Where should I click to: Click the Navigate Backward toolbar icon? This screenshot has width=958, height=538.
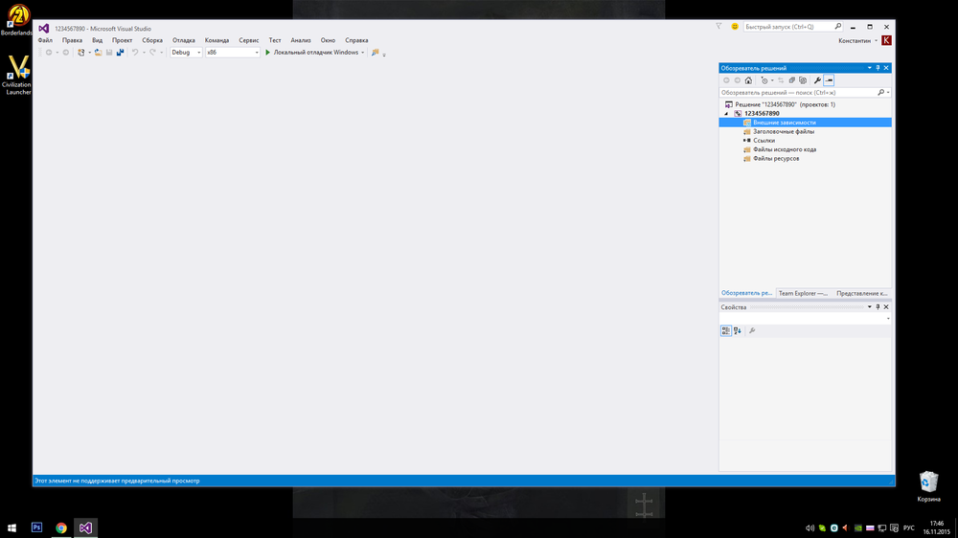pyautogui.click(x=49, y=53)
